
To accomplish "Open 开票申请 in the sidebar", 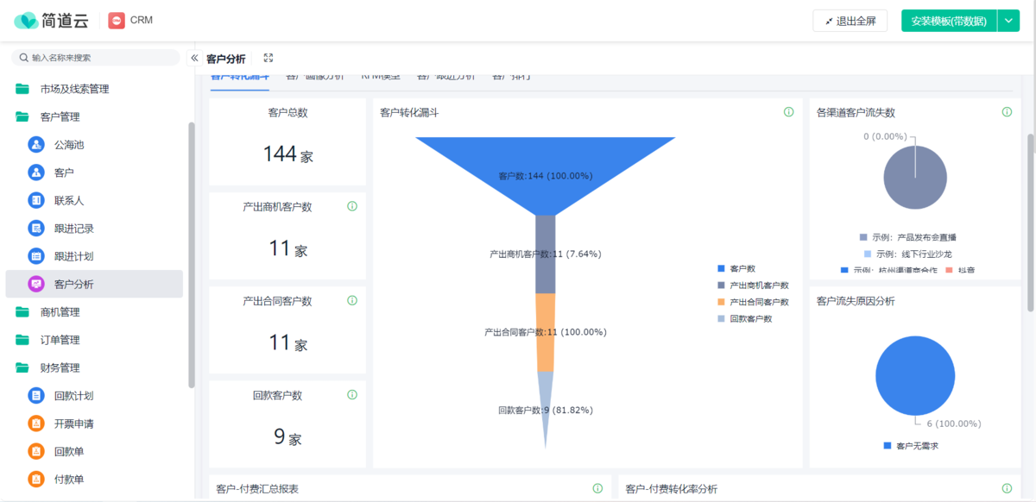I will (x=94, y=424).
